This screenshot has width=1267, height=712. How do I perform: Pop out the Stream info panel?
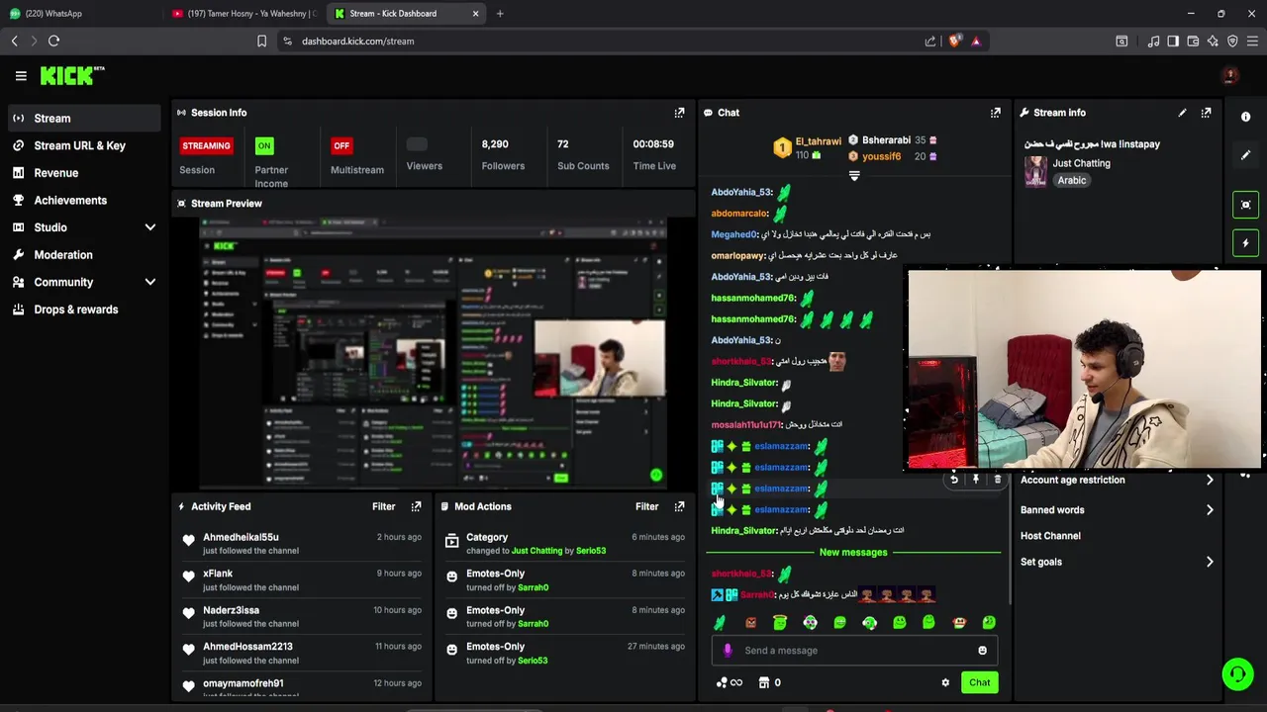[1206, 113]
